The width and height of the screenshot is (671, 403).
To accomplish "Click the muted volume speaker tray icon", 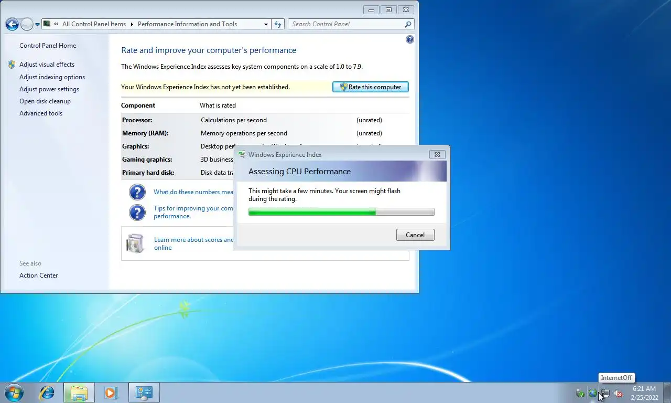I will [x=618, y=393].
